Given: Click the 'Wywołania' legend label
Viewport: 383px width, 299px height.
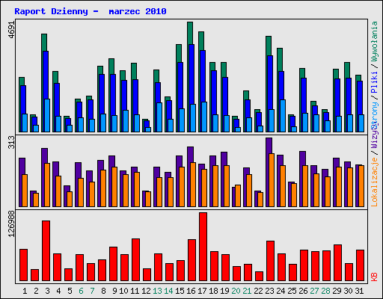Looking at the screenshot, I should pyautogui.click(x=375, y=41).
